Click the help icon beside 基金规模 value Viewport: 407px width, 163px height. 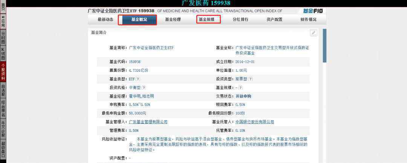point(240,88)
